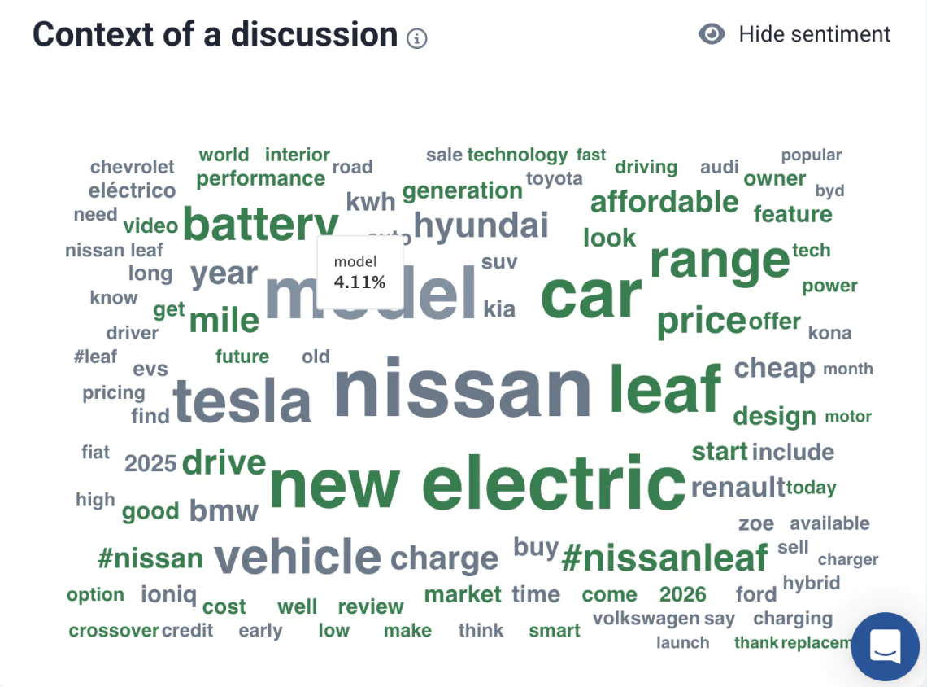Click the word 'hyundai'

481,226
